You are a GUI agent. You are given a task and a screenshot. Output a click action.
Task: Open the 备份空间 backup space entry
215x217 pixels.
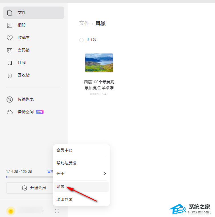coord(34,112)
